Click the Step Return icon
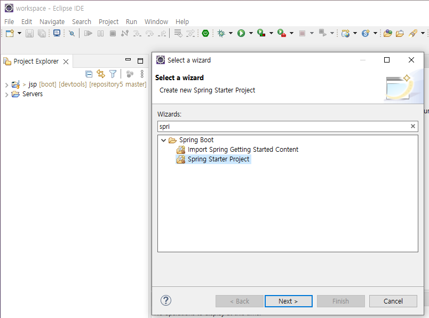 162,34
